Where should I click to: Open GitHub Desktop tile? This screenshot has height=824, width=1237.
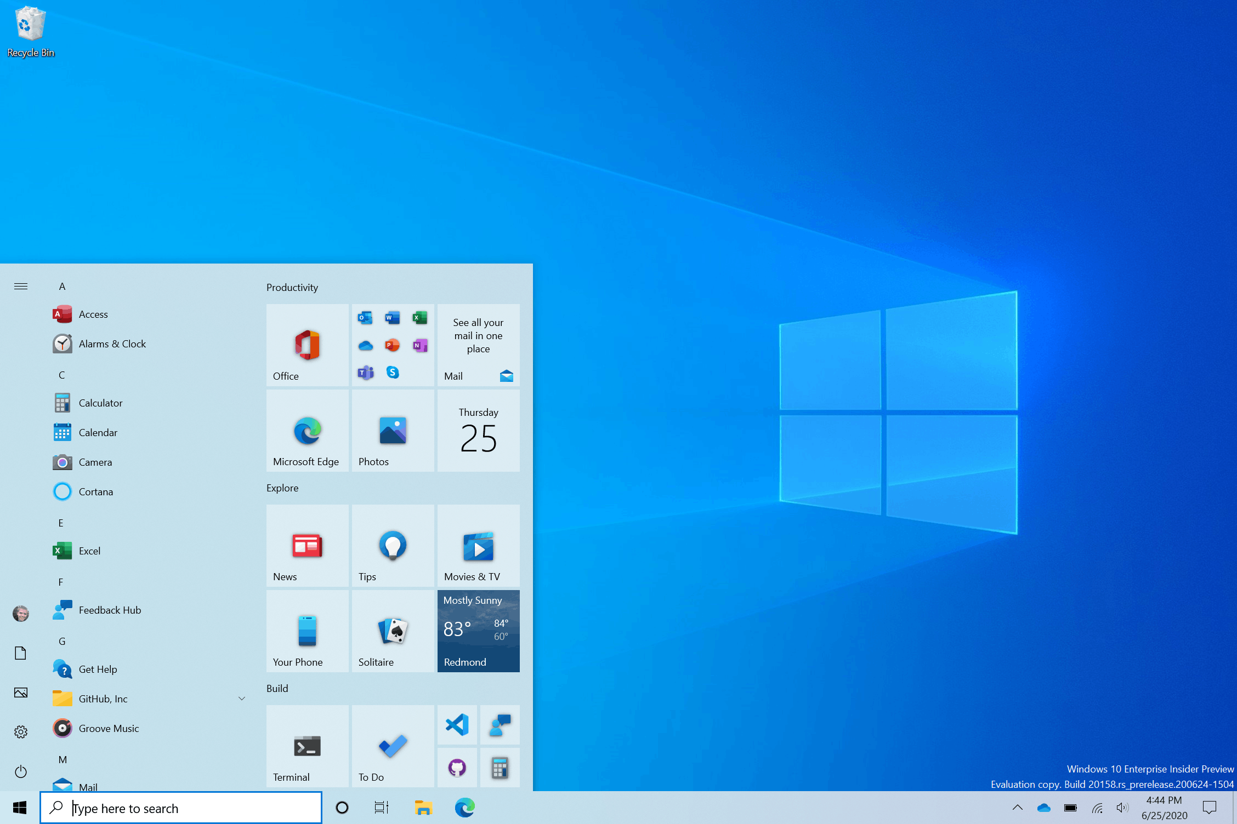click(x=457, y=769)
